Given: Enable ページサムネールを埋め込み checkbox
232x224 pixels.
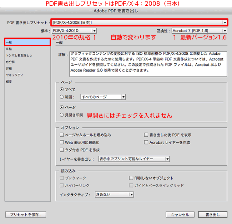Looking at the screenshot, I should click(x=61, y=135).
